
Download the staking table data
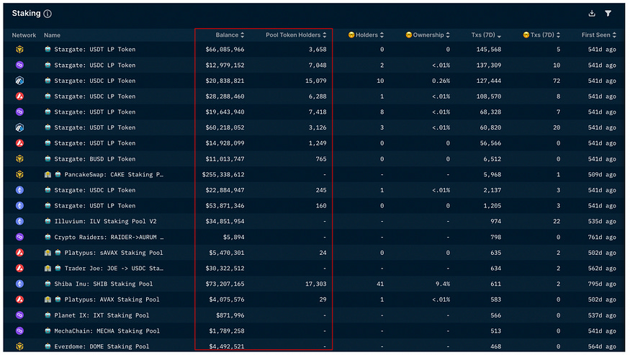(x=592, y=13)
